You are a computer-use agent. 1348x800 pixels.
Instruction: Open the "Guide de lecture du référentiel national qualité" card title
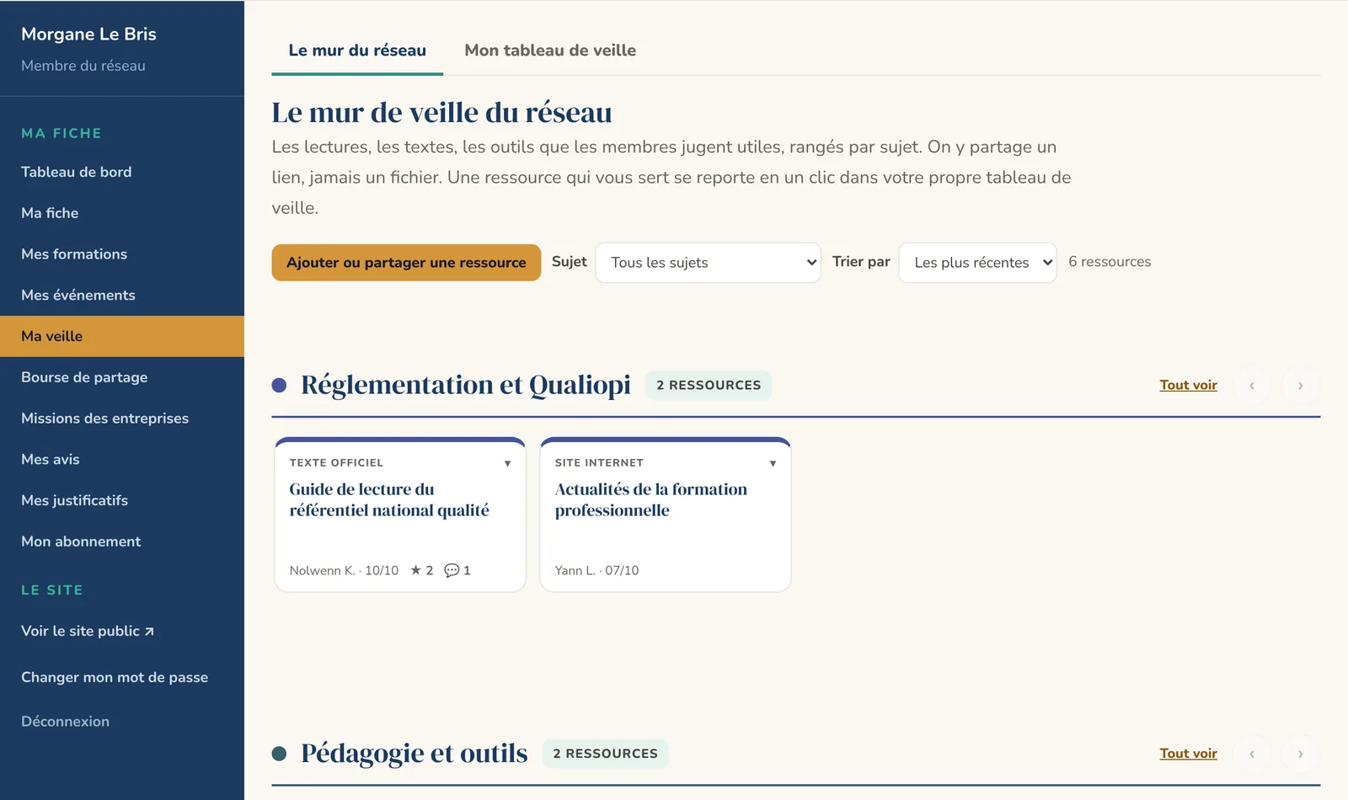[389, 500]
